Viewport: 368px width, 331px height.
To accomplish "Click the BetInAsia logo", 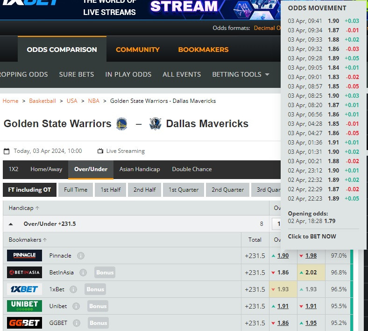I will [x=24, y=272].
